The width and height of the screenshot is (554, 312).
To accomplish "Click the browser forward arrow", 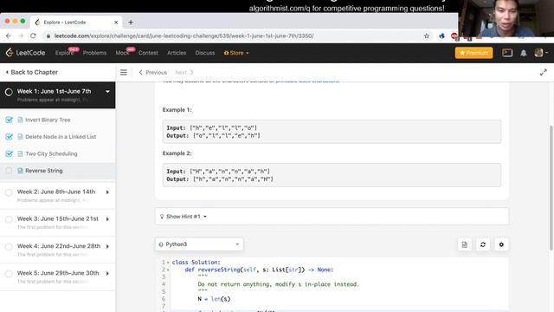I will coord(21,36).
